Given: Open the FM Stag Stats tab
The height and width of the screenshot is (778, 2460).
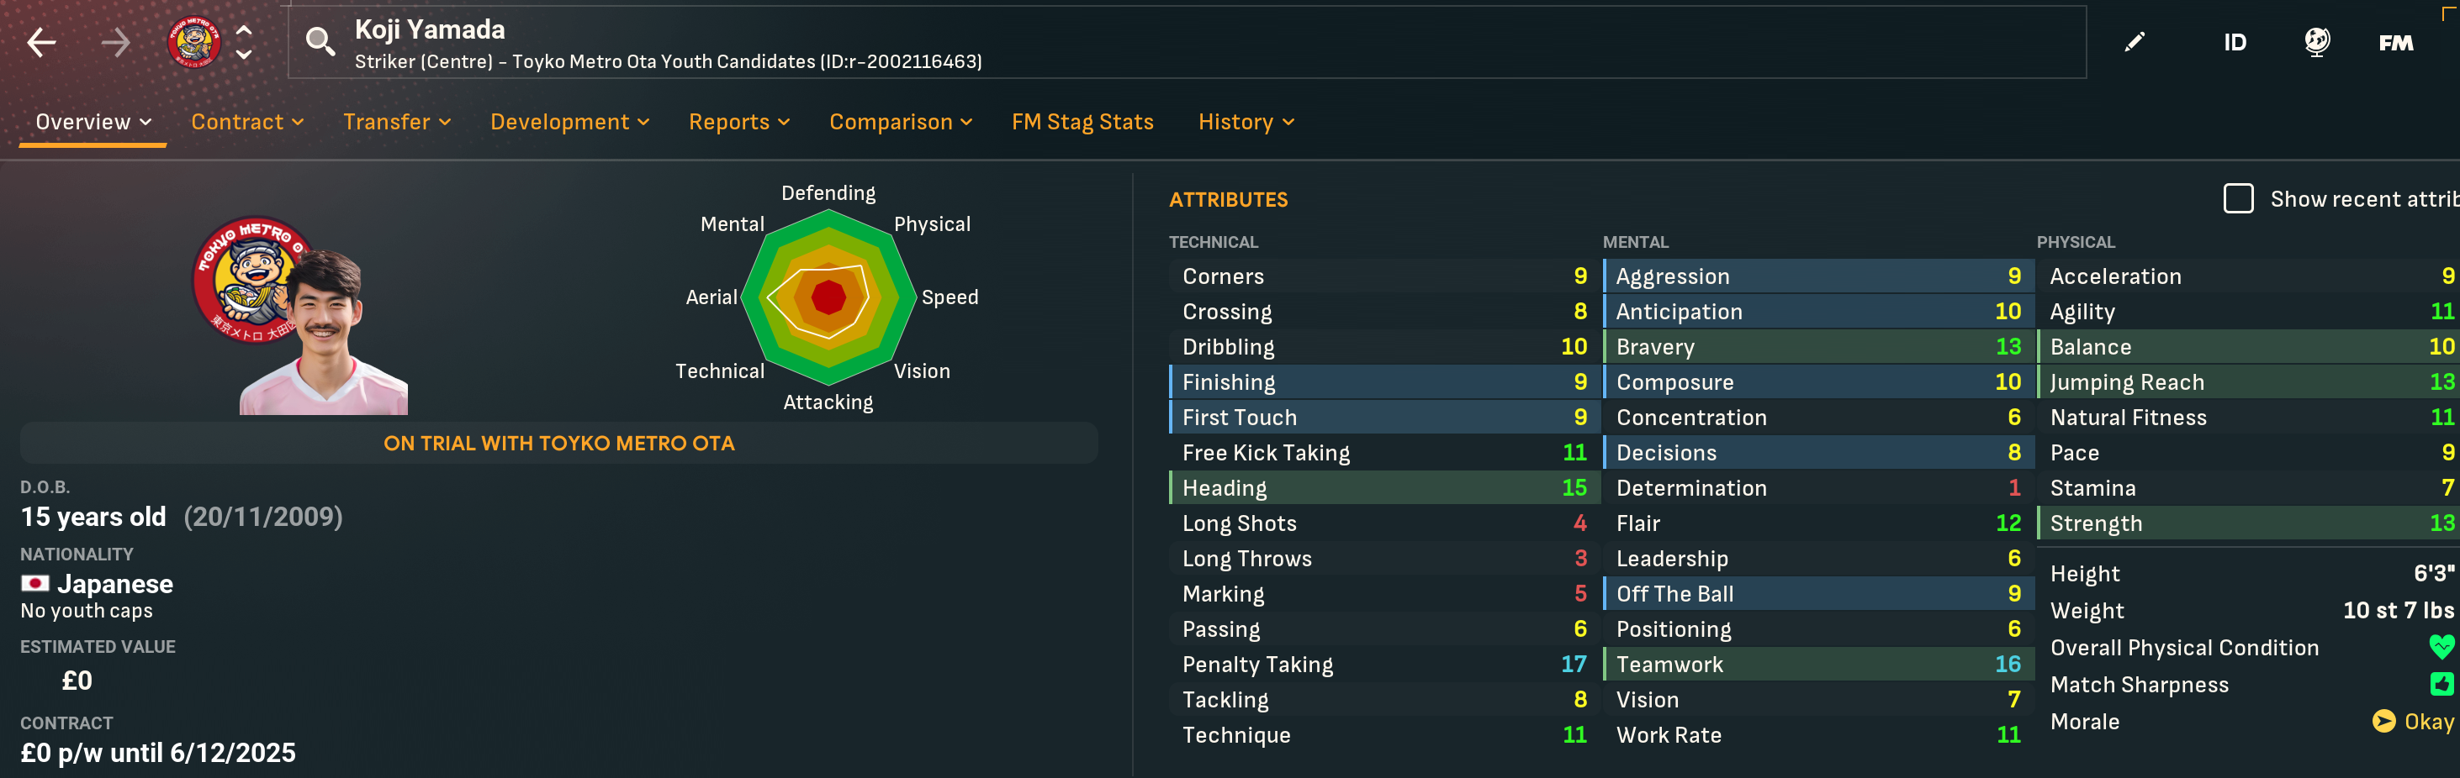Looking at the screenshot, I should tap(1083, 122).
